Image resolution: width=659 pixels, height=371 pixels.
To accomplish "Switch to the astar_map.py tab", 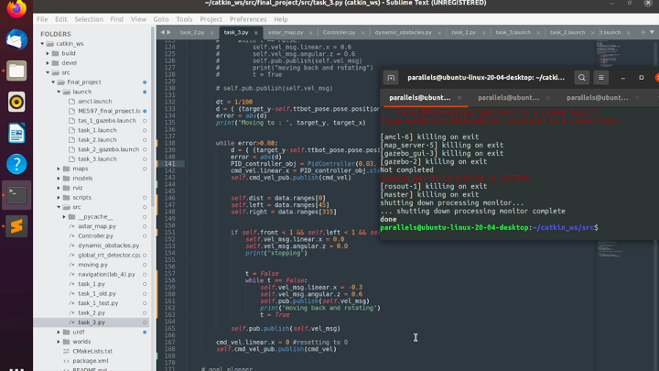I will coord(285,32).
